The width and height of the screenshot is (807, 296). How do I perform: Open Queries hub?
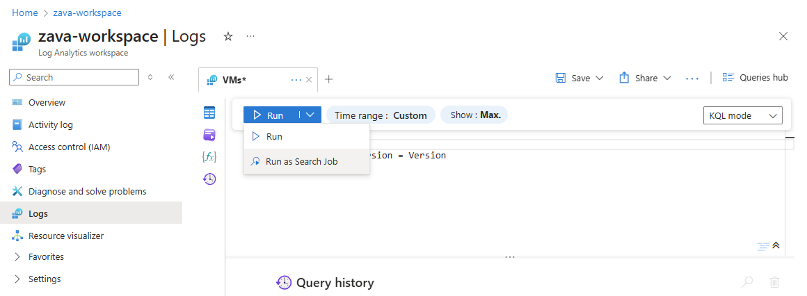tap(756, 78)
